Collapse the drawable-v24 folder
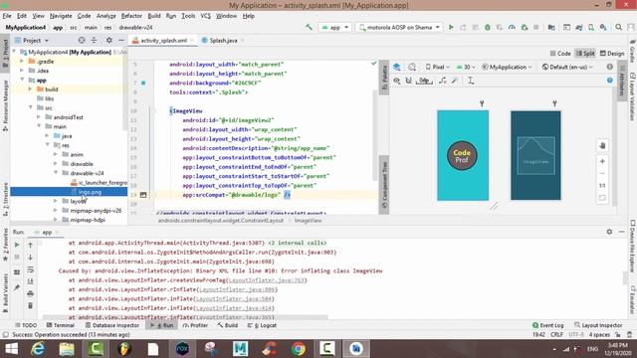This screenshot has height=358, width=637. click(56, 173)
